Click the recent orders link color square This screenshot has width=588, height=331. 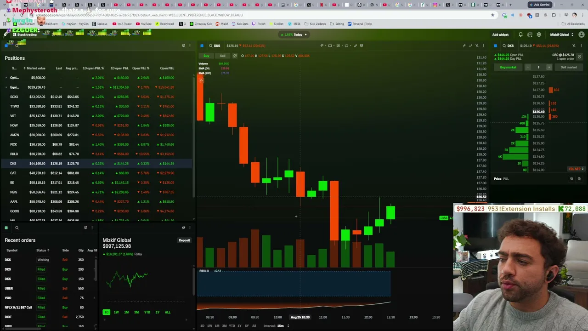tap(6, 228)
